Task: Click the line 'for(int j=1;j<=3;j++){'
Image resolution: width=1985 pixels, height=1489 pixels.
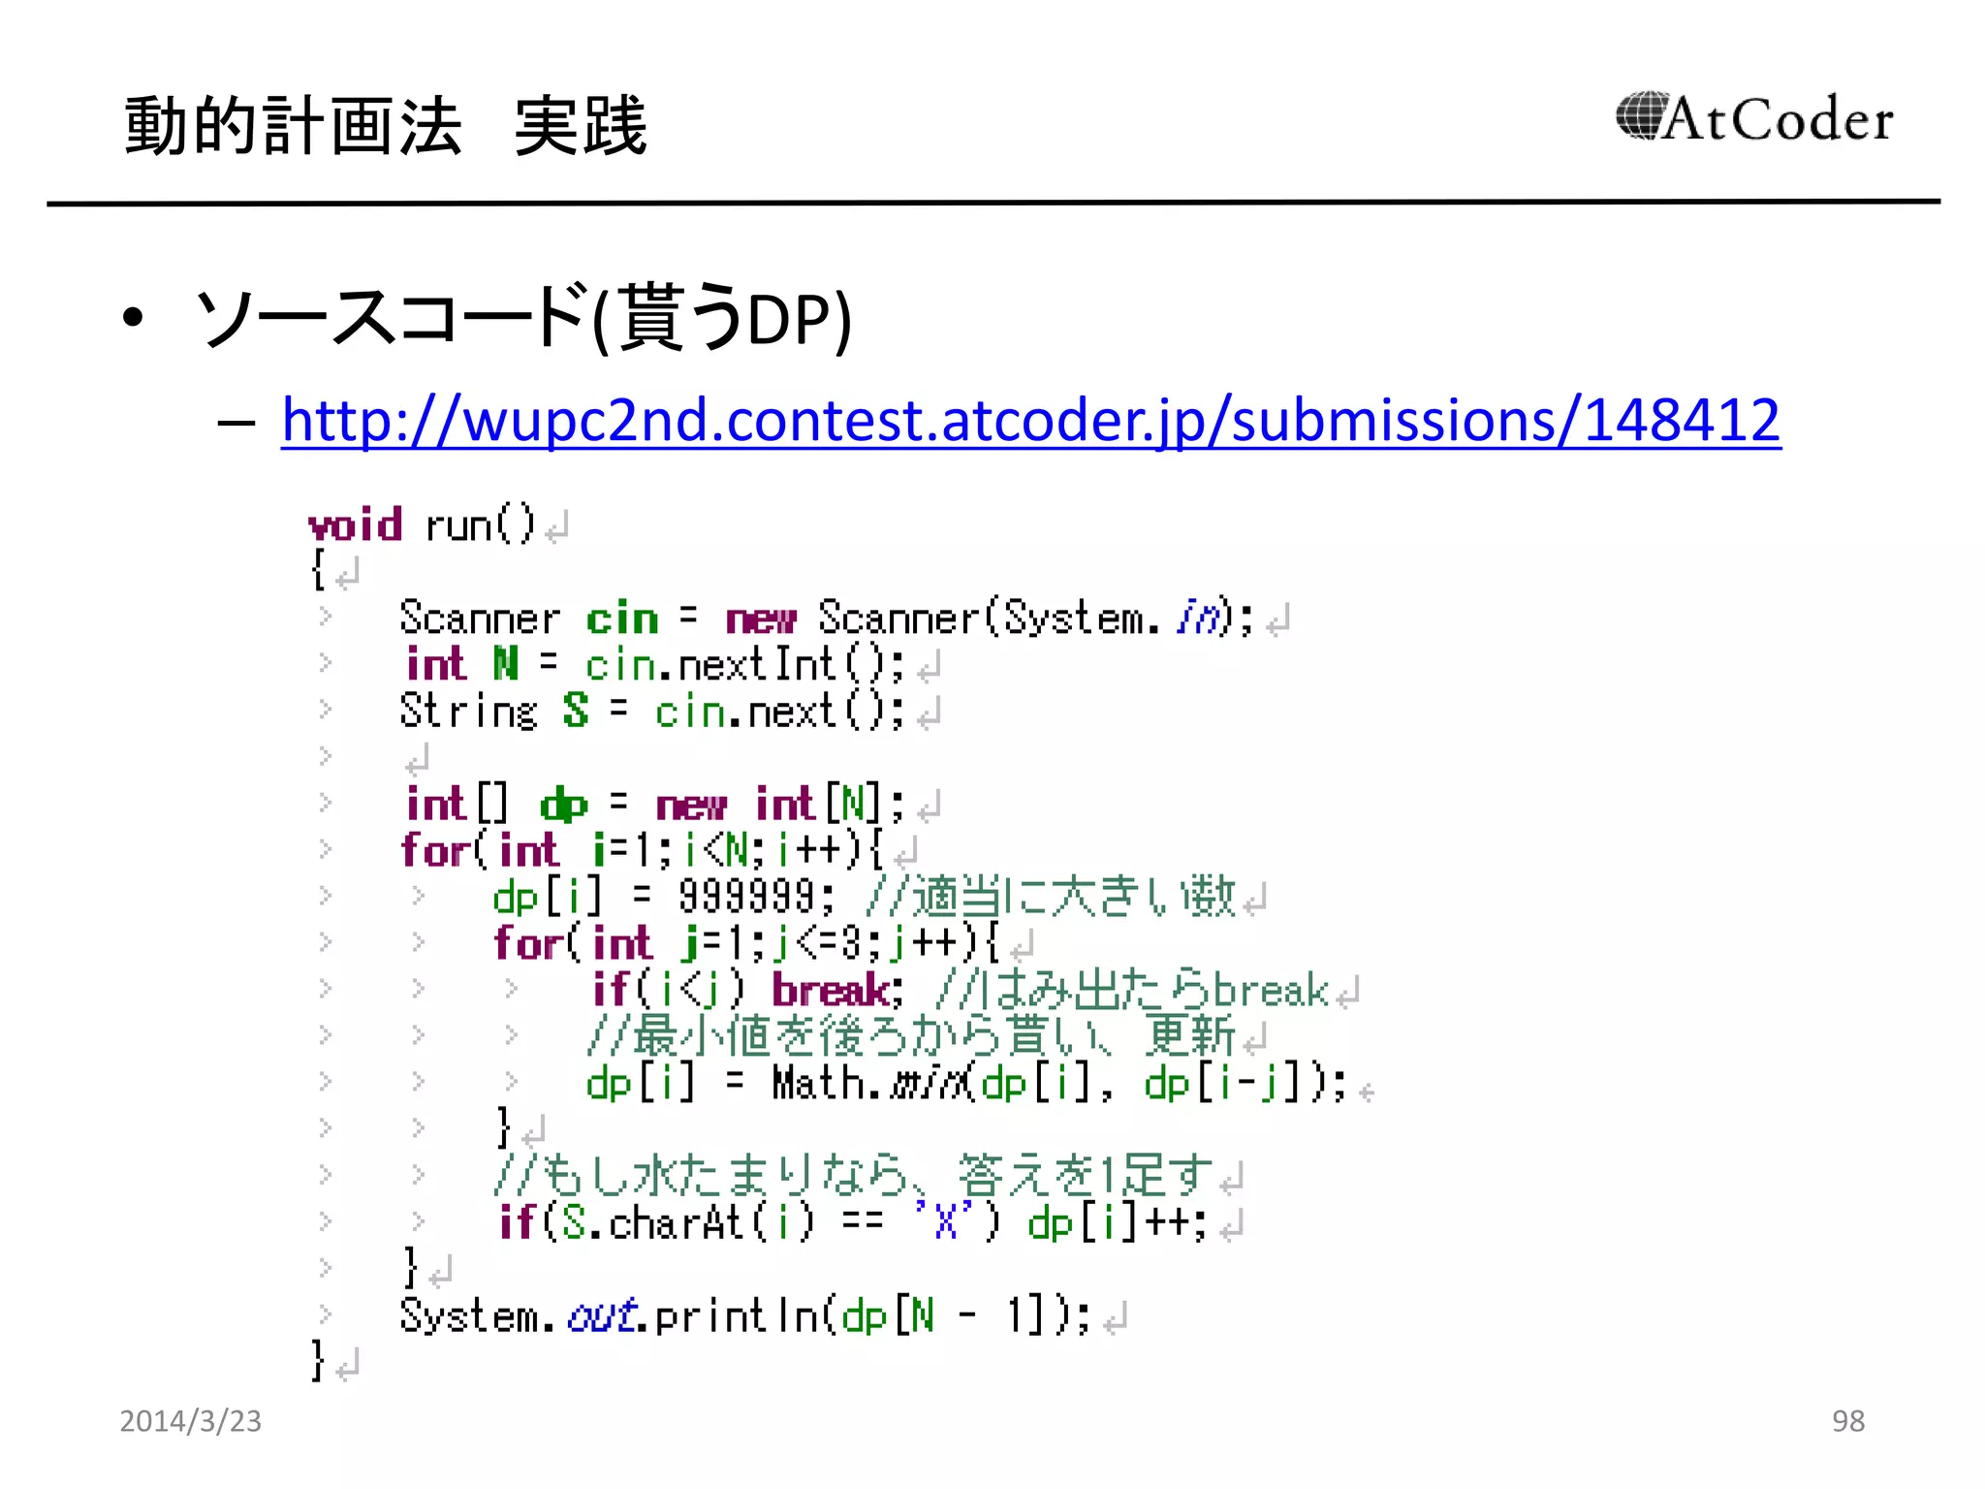Action: click(746, 943)
